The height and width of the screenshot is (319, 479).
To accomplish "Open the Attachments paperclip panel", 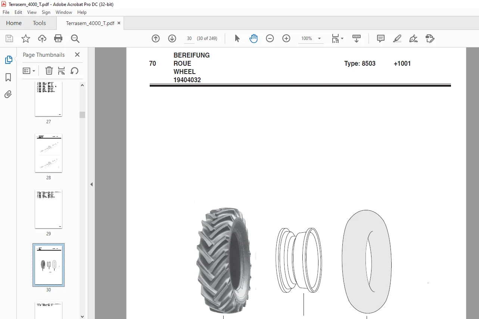I will 8,94.
